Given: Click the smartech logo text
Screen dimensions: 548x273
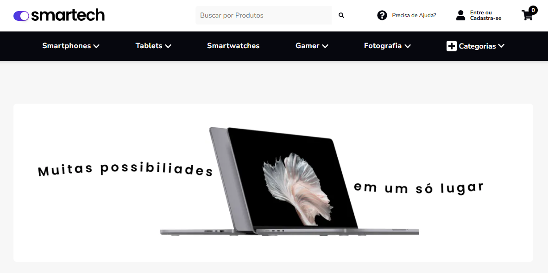Looking at the screenshot, I should point(68,15).
